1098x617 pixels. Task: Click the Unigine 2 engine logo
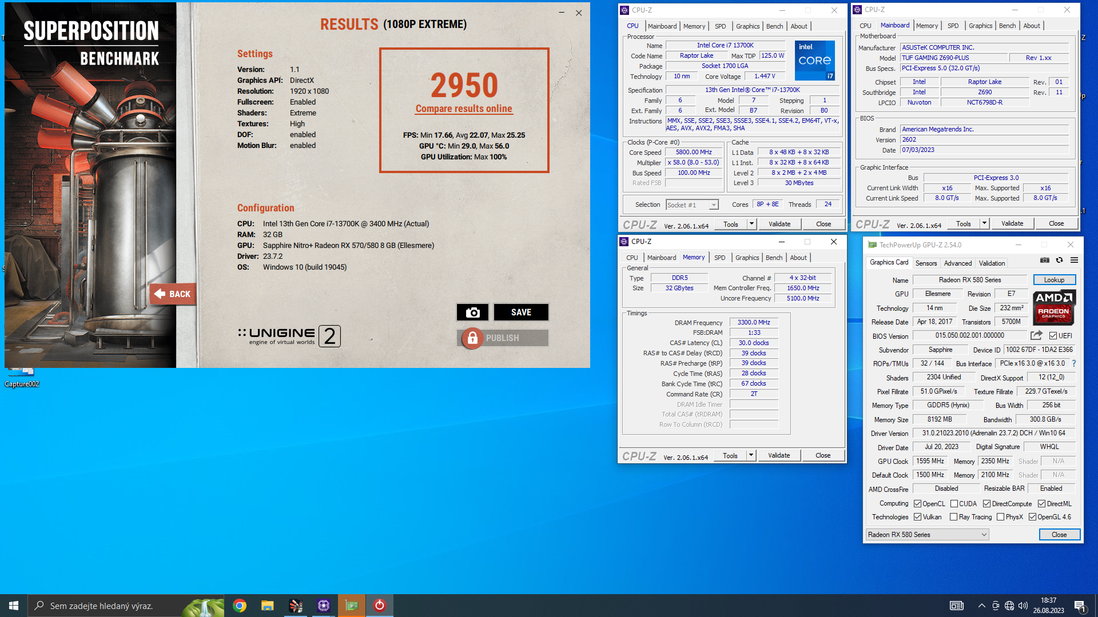[289, 336]
